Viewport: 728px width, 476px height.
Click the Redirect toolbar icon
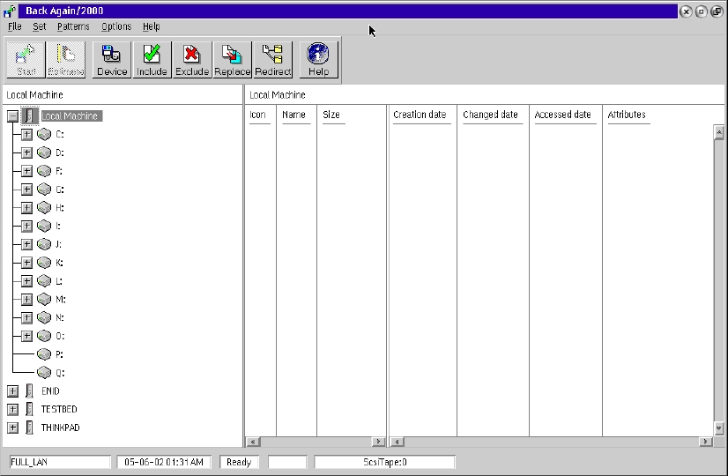272,54
